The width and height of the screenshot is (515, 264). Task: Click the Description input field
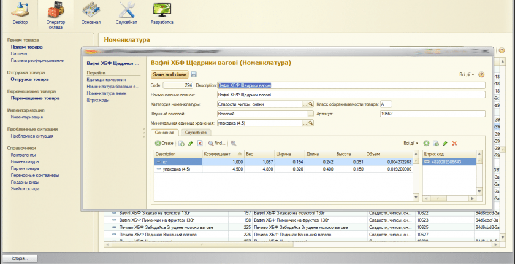(x=351, y=85)
